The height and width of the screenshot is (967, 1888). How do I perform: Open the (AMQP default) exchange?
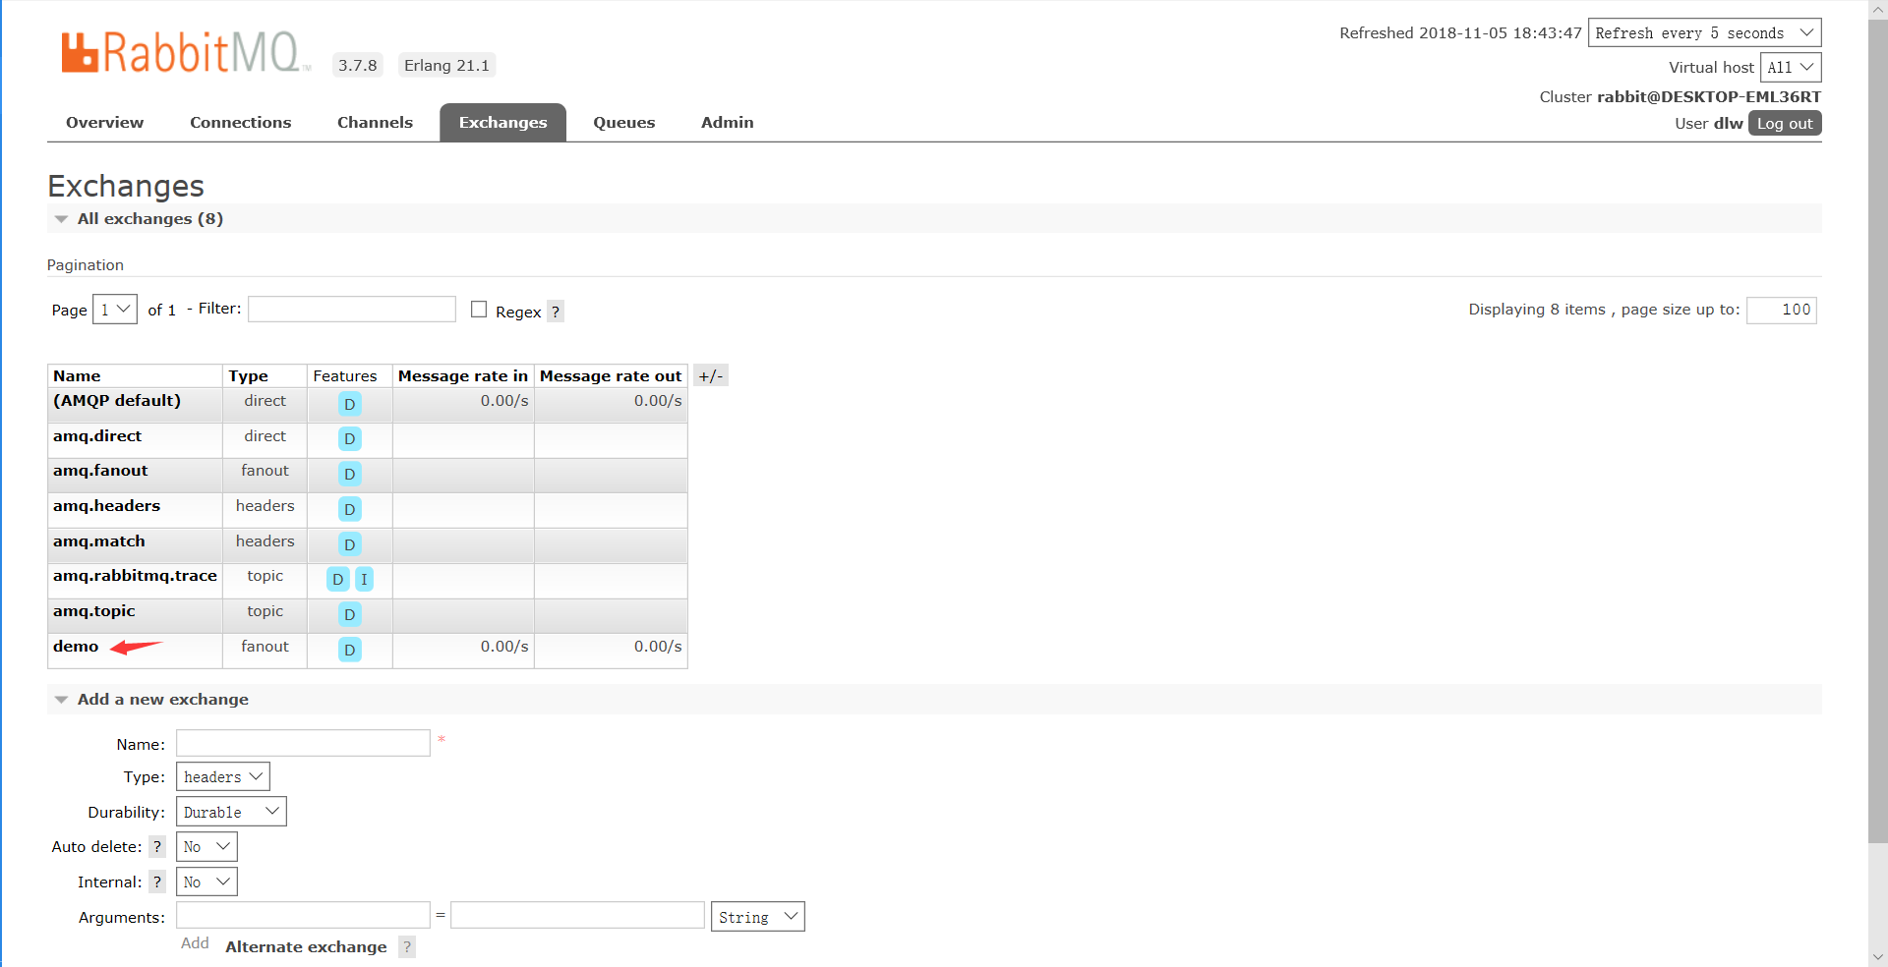pos(117,401)
